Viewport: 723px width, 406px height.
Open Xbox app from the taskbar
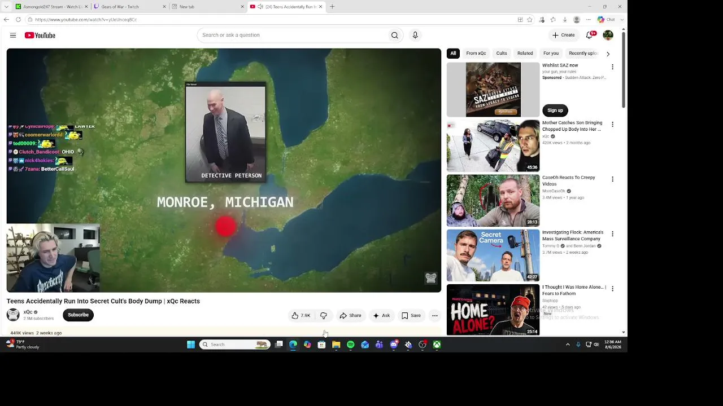click(x=437, y=345)
